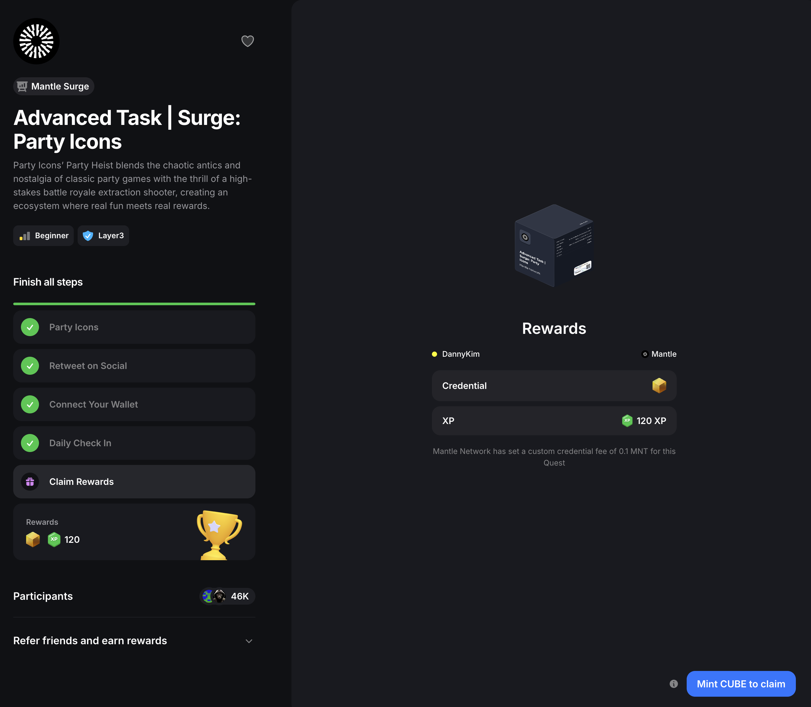Select the Beginner difficulty tag
811x707 pixels.
pos(43,236)
